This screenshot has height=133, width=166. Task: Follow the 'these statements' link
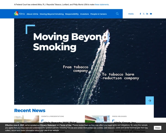point(102,5)
